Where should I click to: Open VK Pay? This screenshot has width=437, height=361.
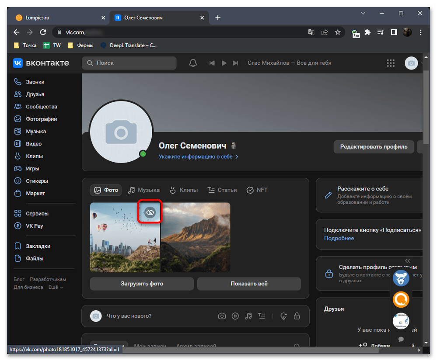pyautogui.click(x=28, y=226)
